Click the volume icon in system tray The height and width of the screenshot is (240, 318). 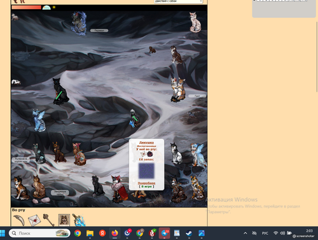pos(282,233)
